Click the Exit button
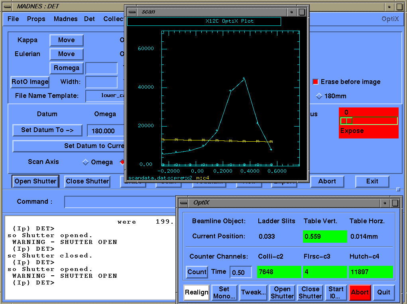The height and width of the screenshot is (304, 407). (x=372, y=181)
